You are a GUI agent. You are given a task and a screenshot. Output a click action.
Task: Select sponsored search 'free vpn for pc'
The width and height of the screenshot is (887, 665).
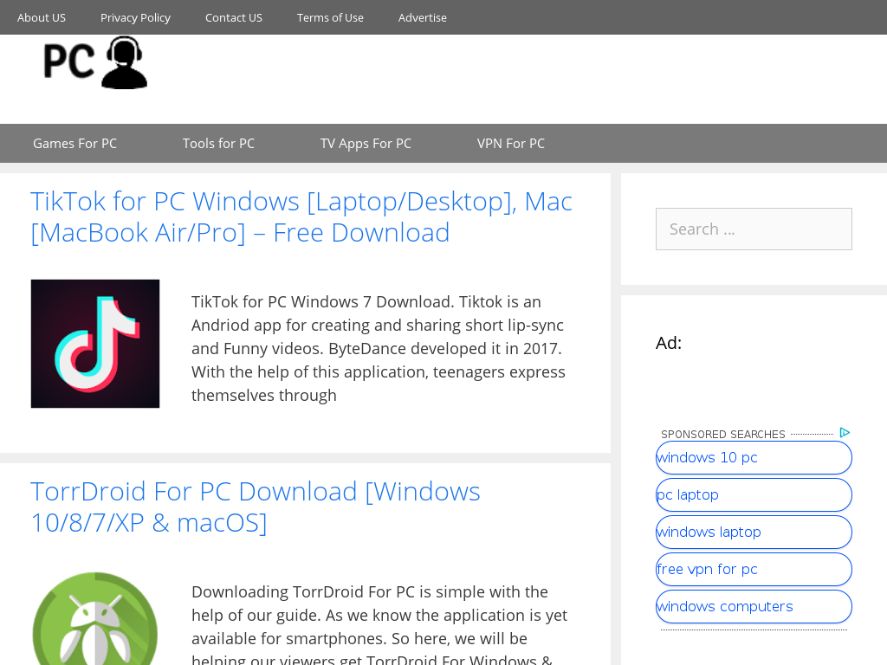click(x=754, y=570)
